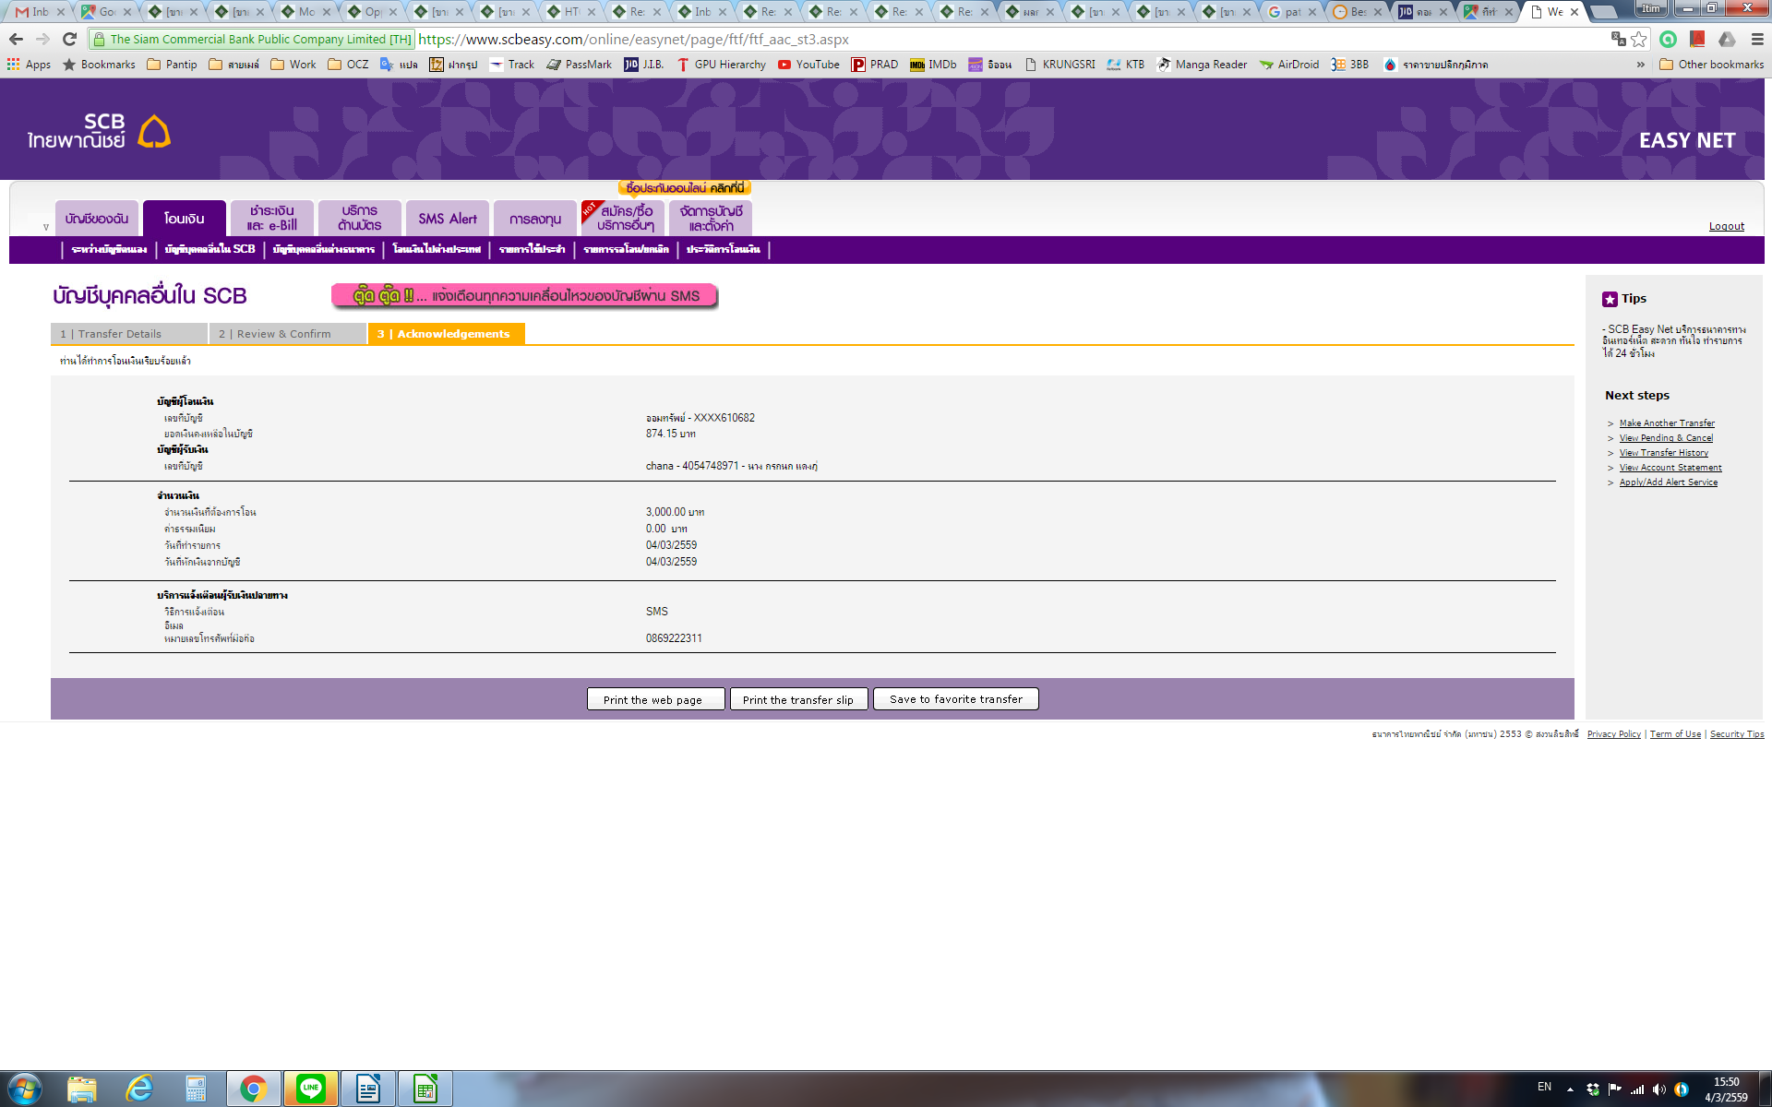Click the Logout link
The height and width of the screenshot is (1107, 1772).
coord(1726,226)
